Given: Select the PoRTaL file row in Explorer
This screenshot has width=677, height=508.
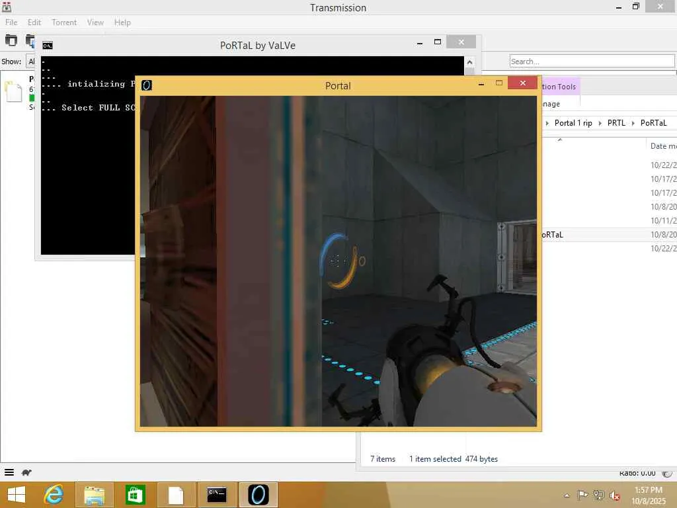Looking at the screenshot, I should pos(609,235).
